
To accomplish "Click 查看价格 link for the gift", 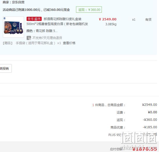I will click(x=69, y=43).
